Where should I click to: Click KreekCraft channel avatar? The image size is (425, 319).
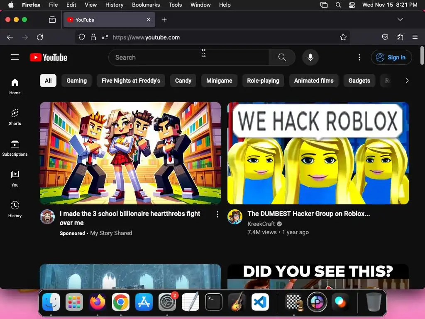(235, 217)
